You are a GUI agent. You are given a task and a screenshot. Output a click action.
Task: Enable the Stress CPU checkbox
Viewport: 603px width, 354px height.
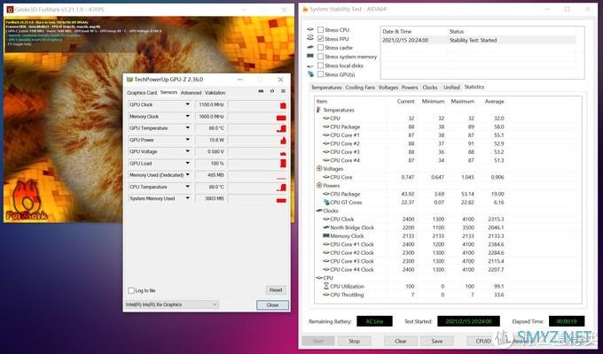(320, 29)
